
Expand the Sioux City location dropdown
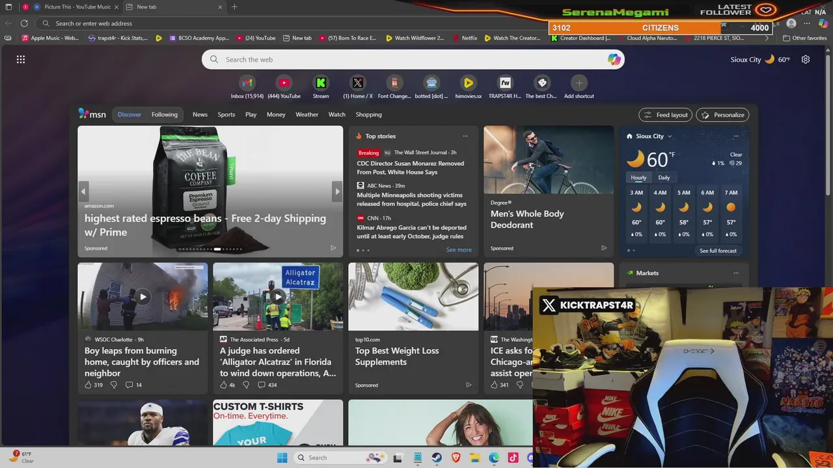tap(670, 136)
